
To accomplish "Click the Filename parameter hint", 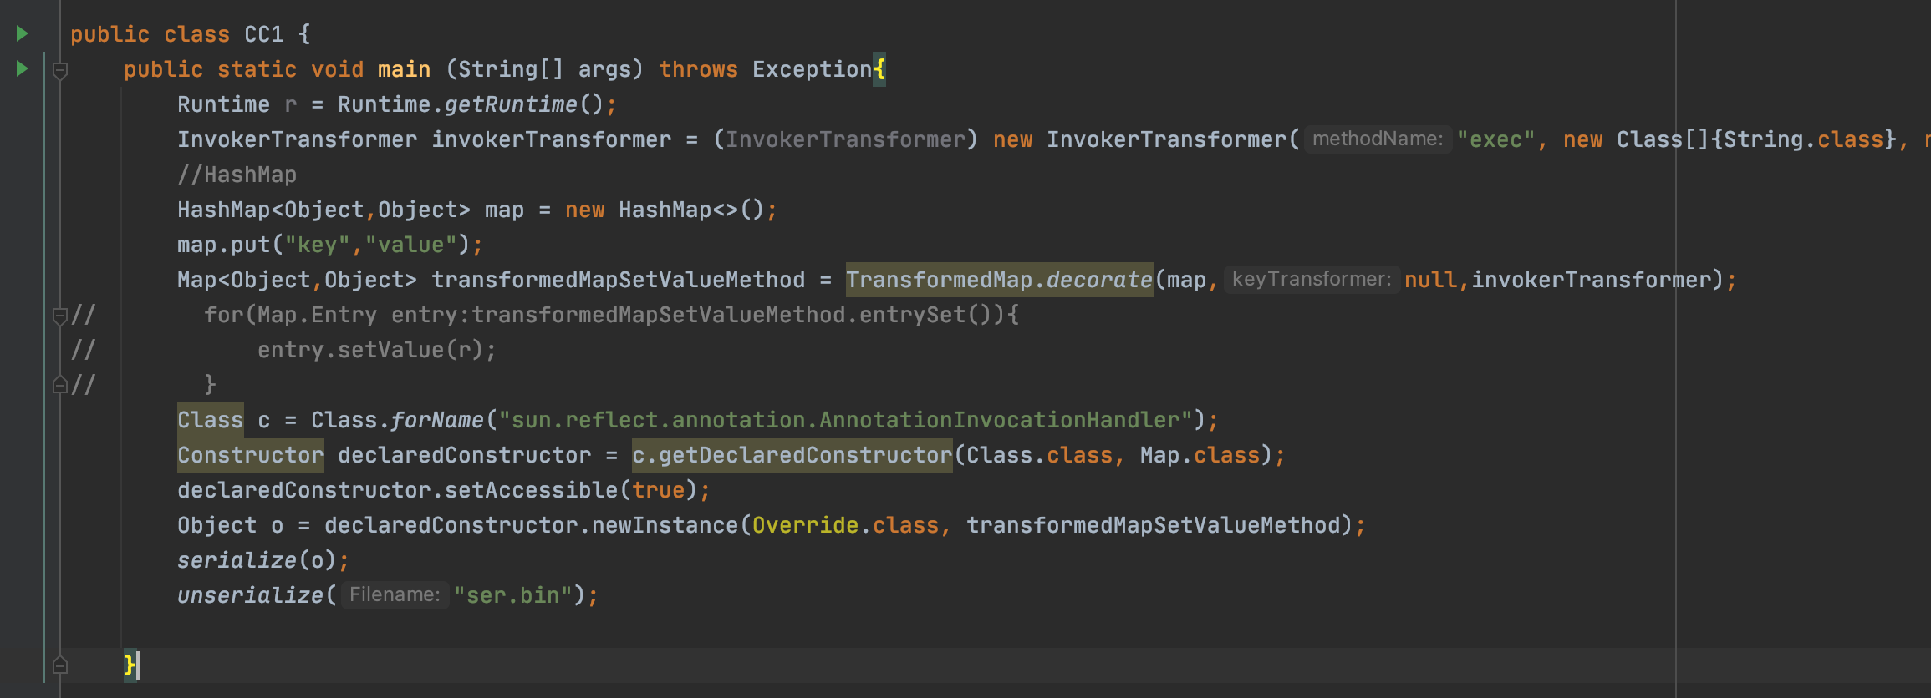I will pyautogui.click(x=395, y=594).
